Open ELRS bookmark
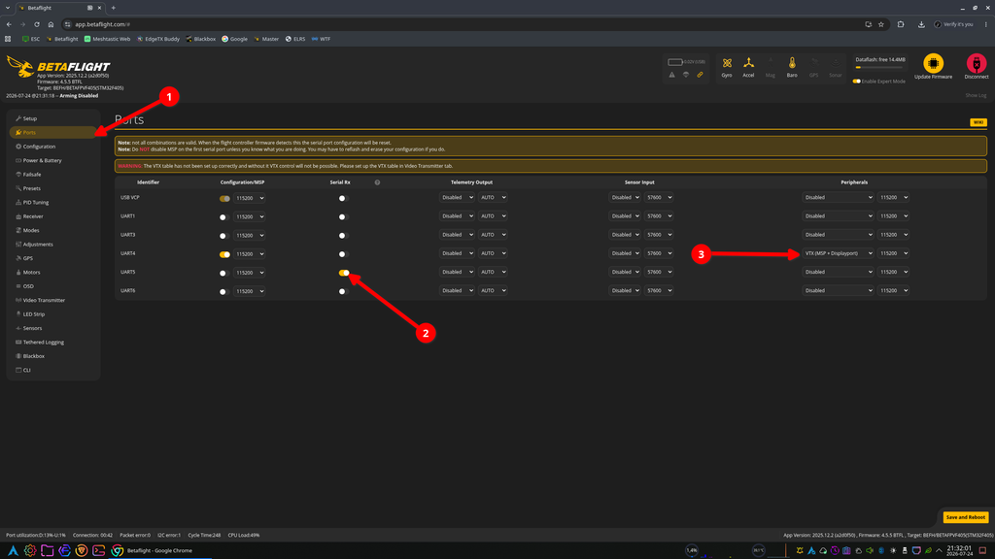Image resolution: width=995 pixels, height=559 pixels. click(295, 39)
